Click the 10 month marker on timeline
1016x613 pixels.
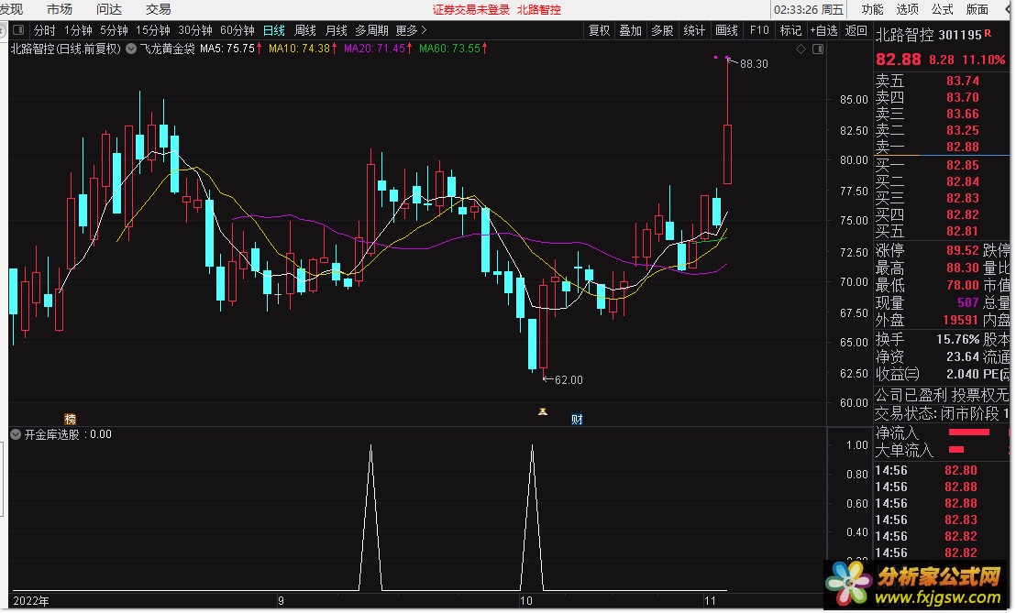(x=526, y=601)
